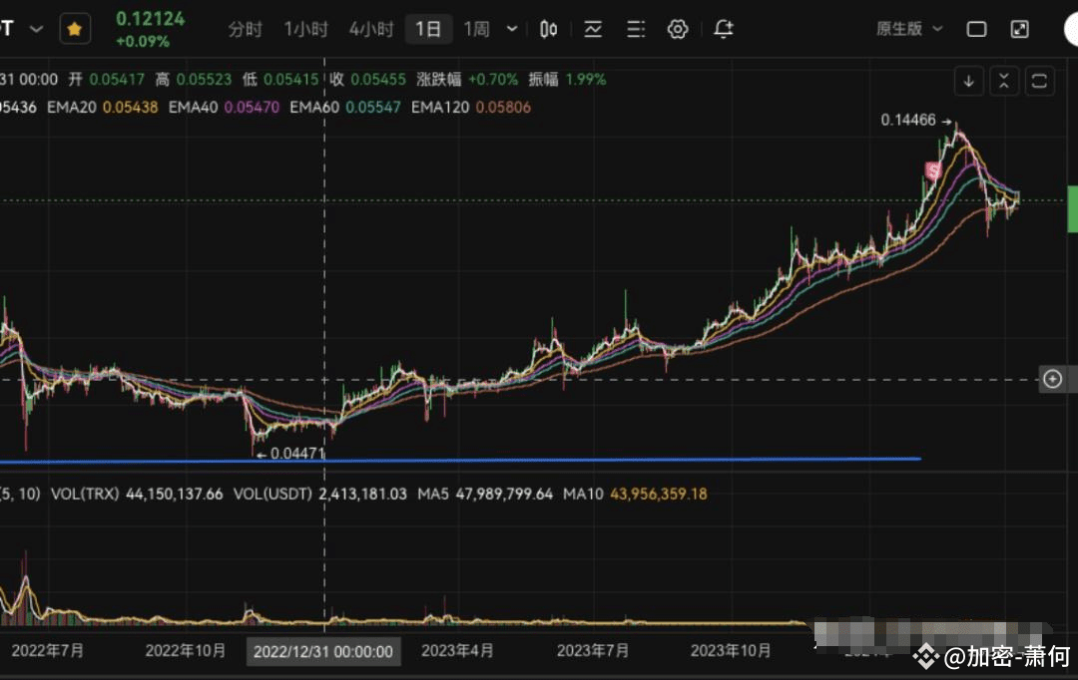Open the indicators icon
Viewport: 1078px width, 680px height.
click(593, 29)
